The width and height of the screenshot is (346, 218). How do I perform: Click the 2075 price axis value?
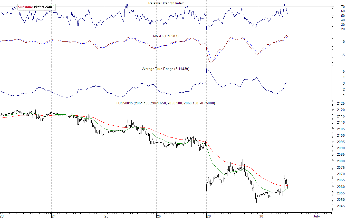click(340, 167)
